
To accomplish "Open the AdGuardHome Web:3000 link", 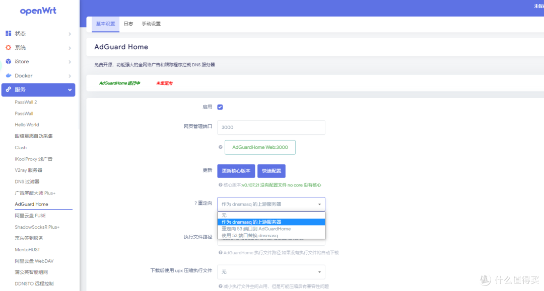I will pos(260,147).
